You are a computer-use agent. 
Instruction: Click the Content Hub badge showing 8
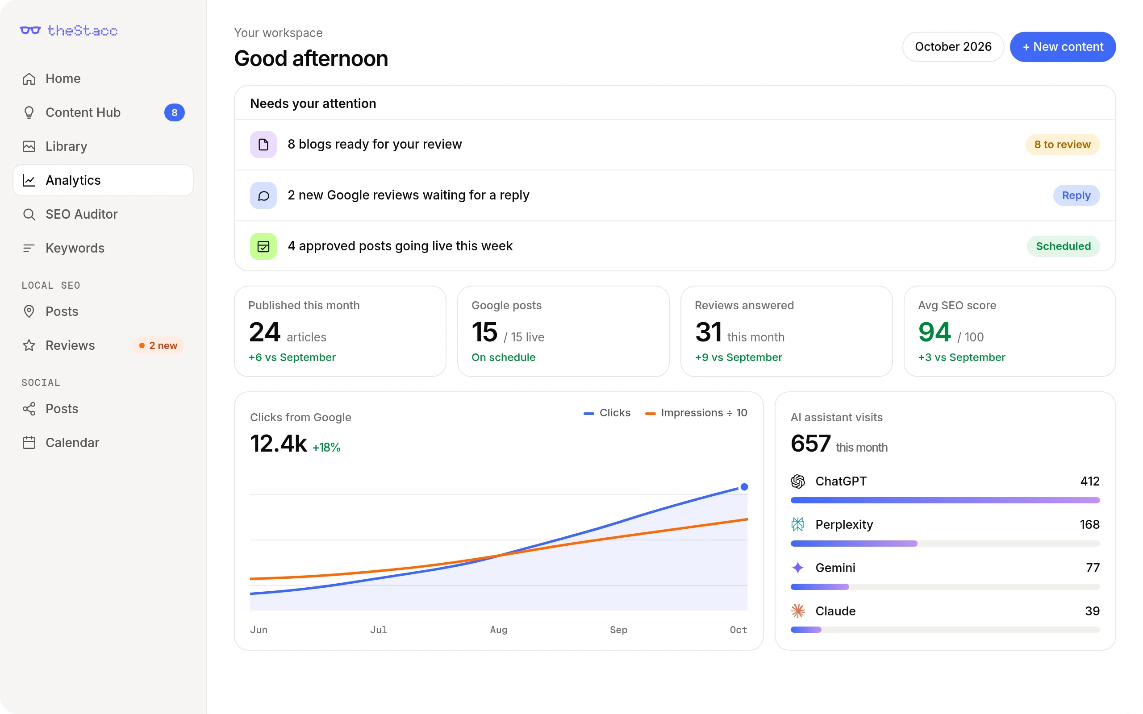[174, 112]
